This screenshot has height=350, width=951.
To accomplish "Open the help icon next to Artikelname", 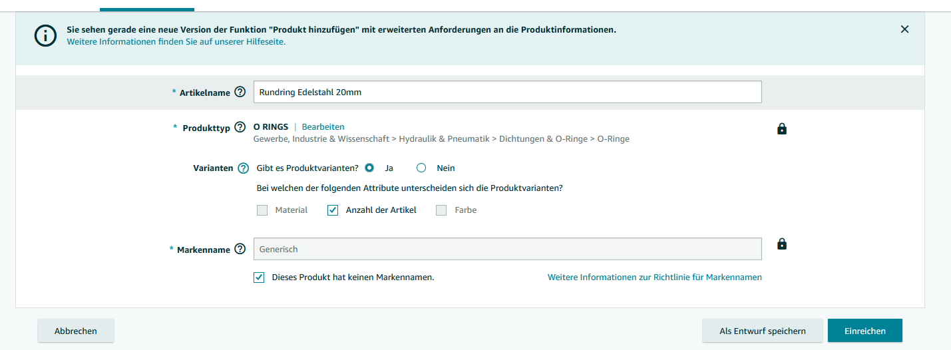I will (240, 92).
